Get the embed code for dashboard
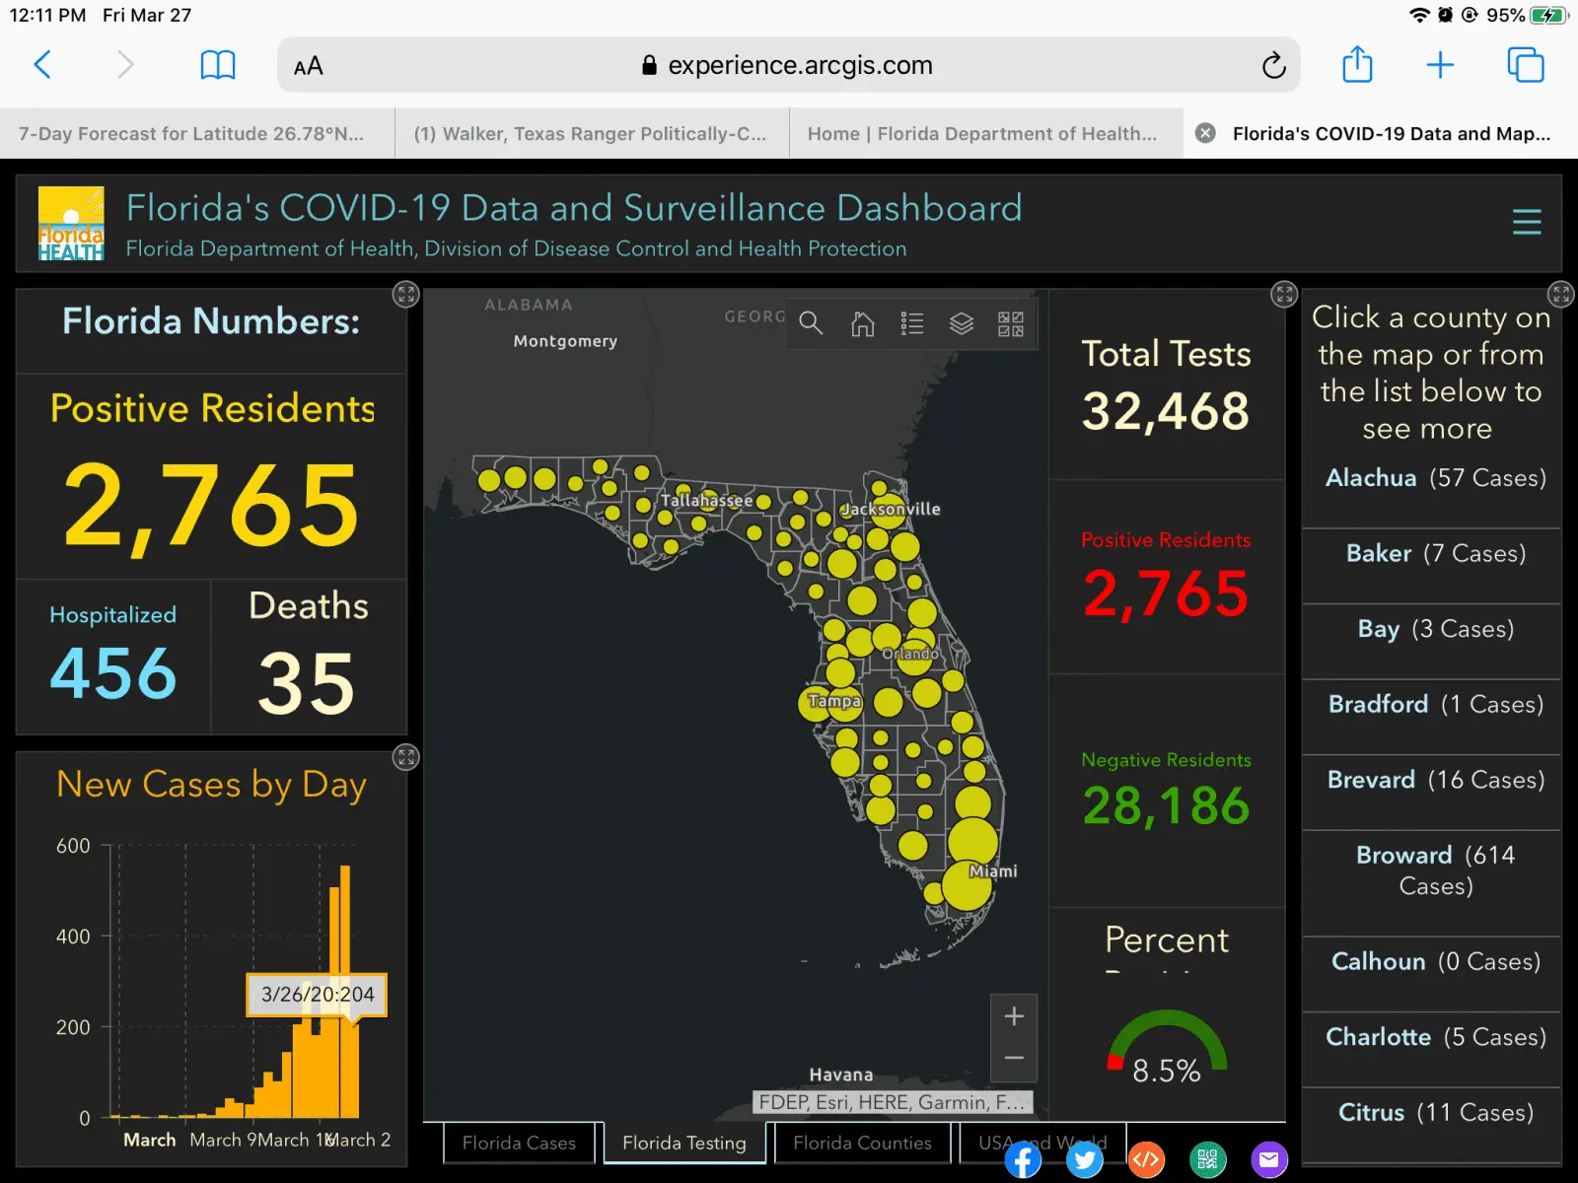This screenshot has width=1578, height=1183. coord(1146,1159)
